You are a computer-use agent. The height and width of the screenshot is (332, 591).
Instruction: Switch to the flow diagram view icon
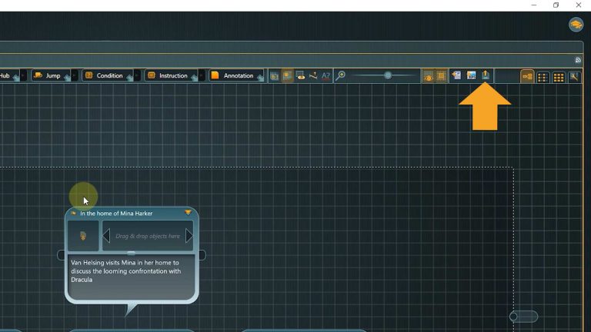(527, 77)
